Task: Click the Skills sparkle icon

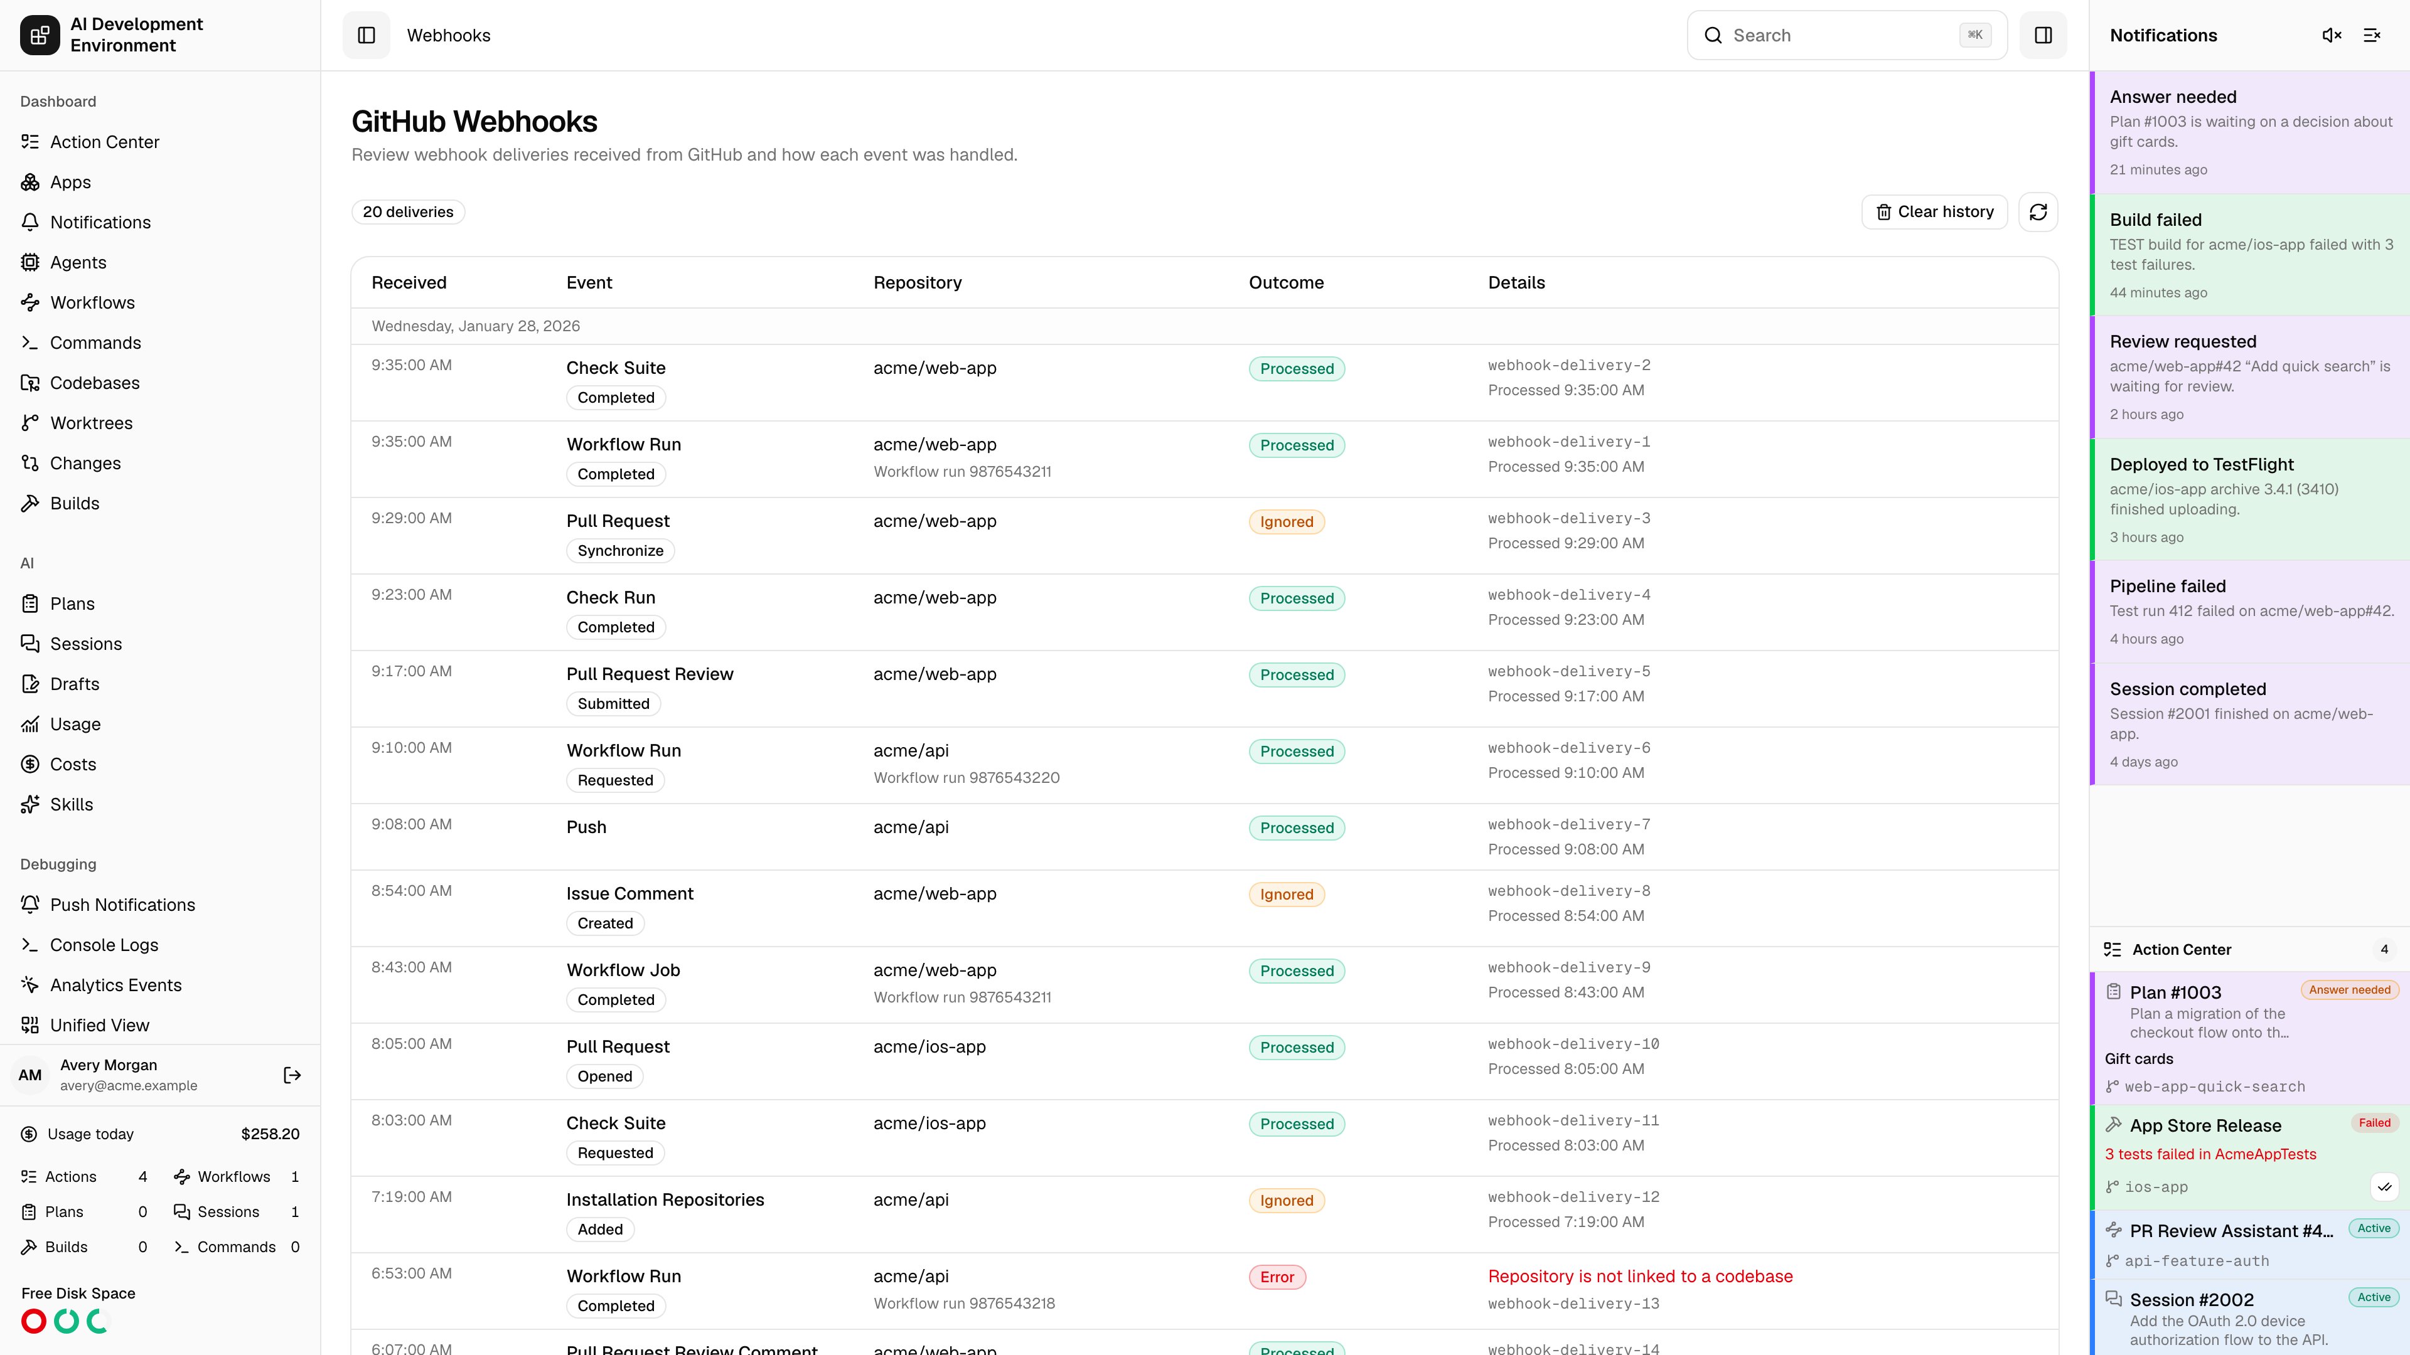Action: 30,805
